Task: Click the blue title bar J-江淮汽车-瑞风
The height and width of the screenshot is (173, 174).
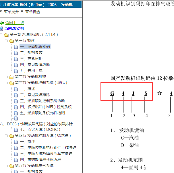Action: click(x=40, y=5)
